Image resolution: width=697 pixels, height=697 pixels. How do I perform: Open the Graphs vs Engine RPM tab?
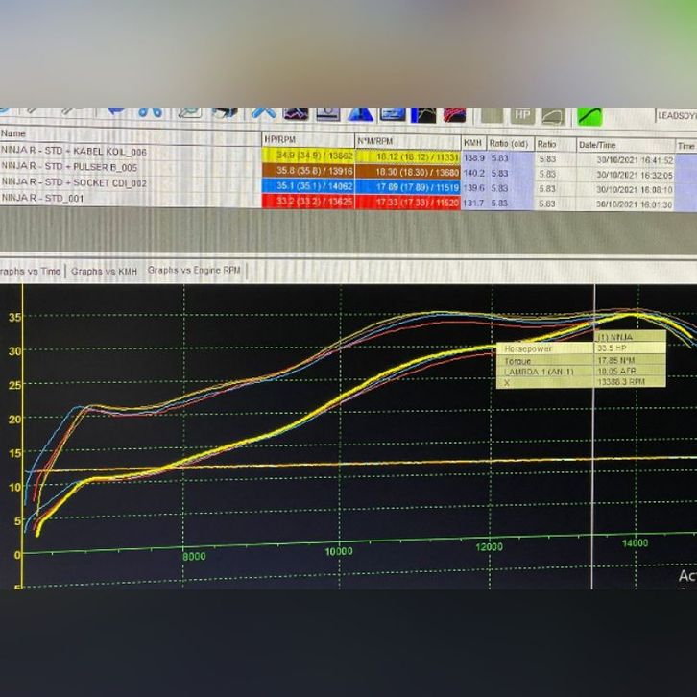pyautogui.click(x=194, y=271)
